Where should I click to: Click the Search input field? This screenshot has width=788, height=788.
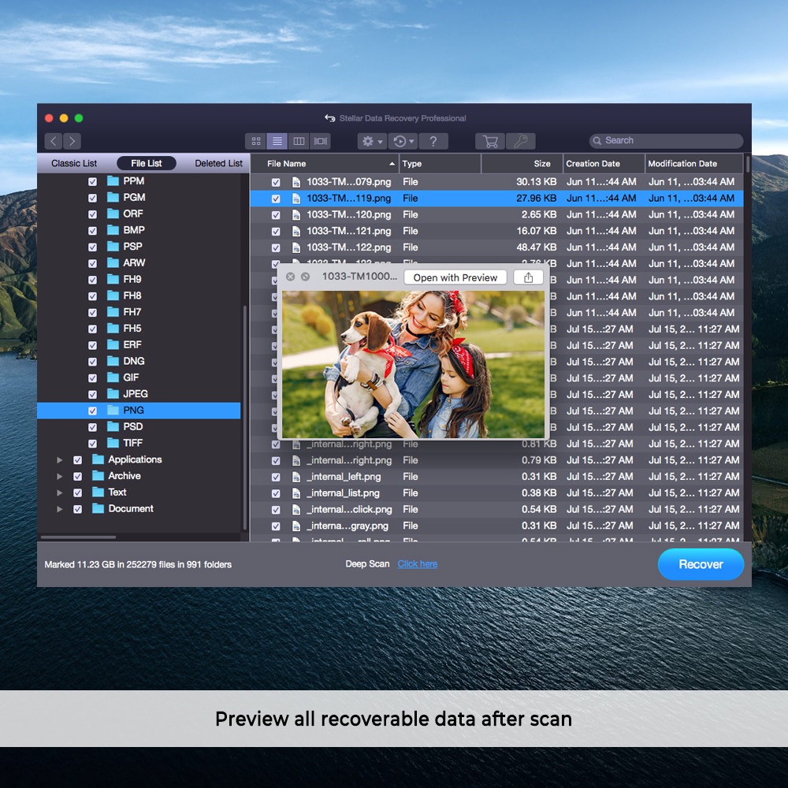coord(670,140)
